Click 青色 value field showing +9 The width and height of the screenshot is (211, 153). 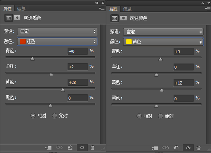click(183, 52)
